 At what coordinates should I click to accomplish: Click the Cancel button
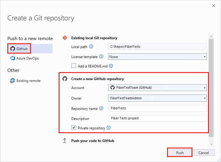(204, 153)
